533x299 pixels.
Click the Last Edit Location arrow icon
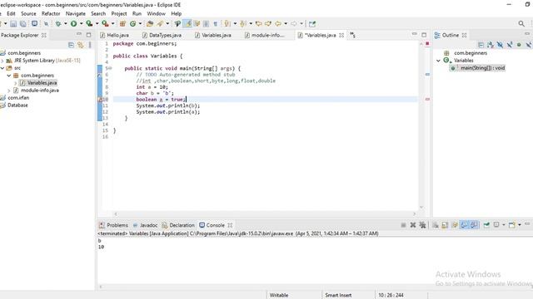click(259, 24)
